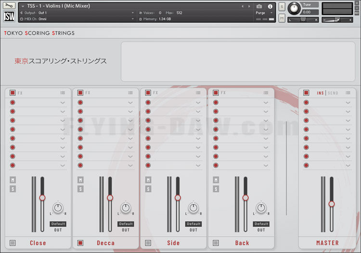Toggle first FX slot power in Side channel
Screen dimensions: 361x253
coord(148,102)
